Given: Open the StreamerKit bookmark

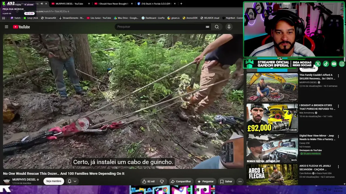Looking at the screenshot, I should [x=48, y=18].
